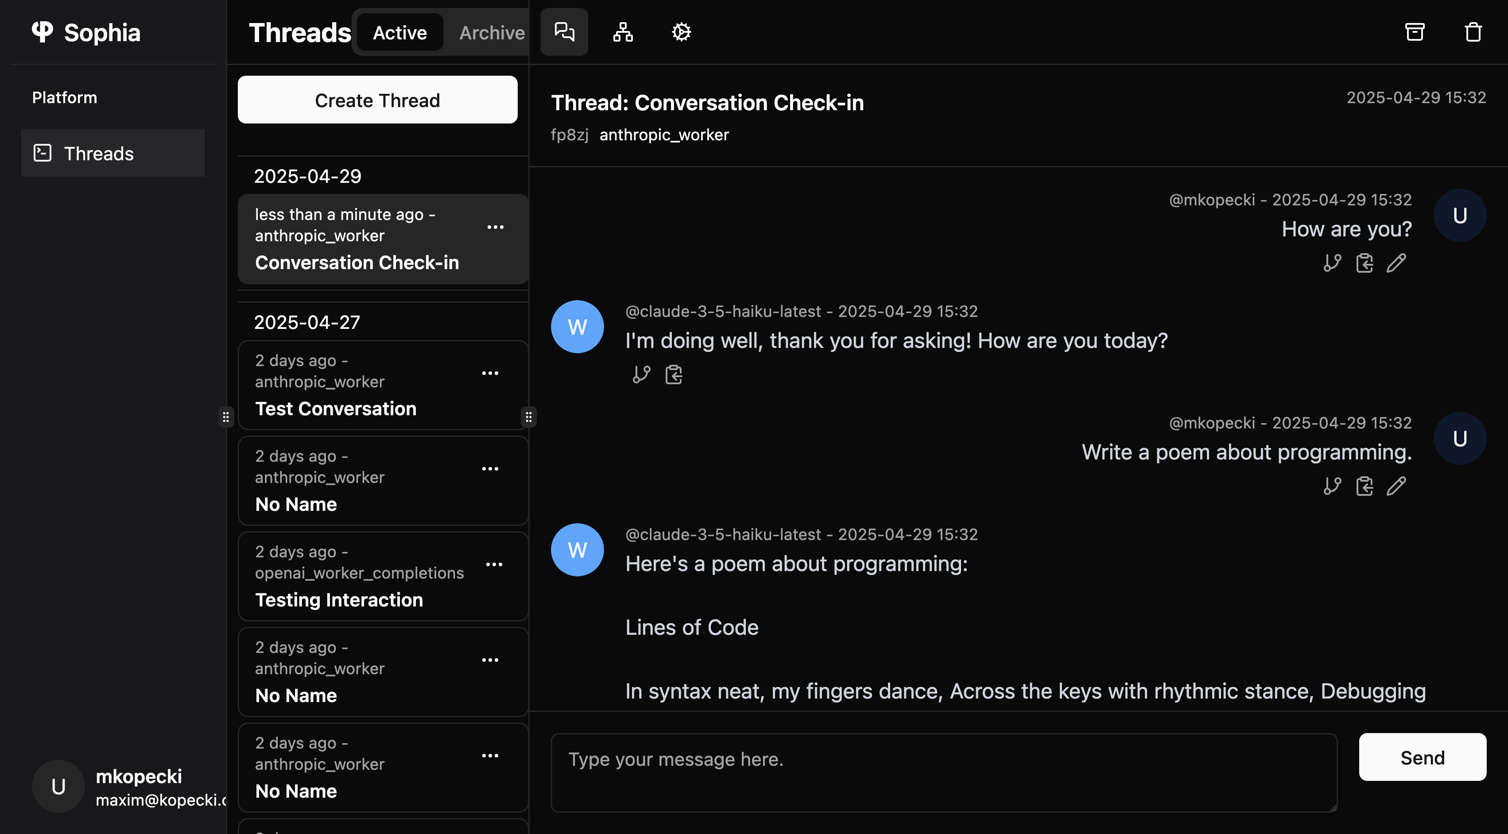
Task: Open options for second No Name thread
Action: point(490,660)
